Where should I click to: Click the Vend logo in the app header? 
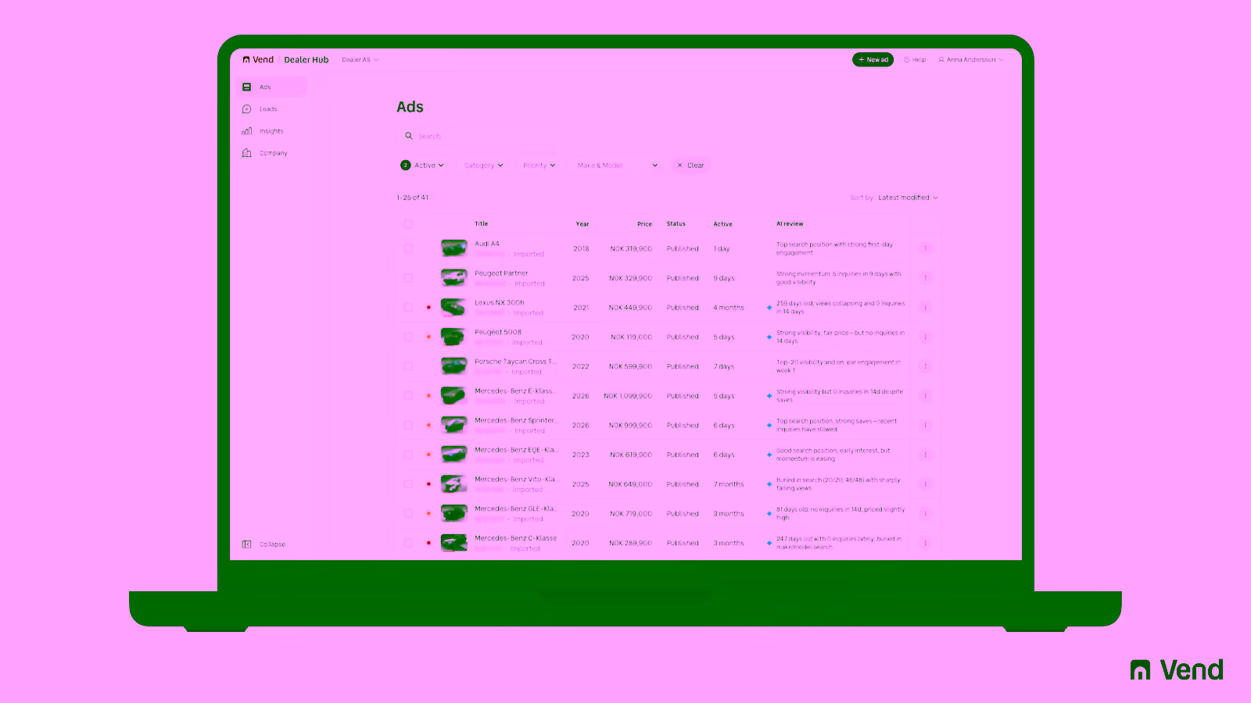coord(258,59)
